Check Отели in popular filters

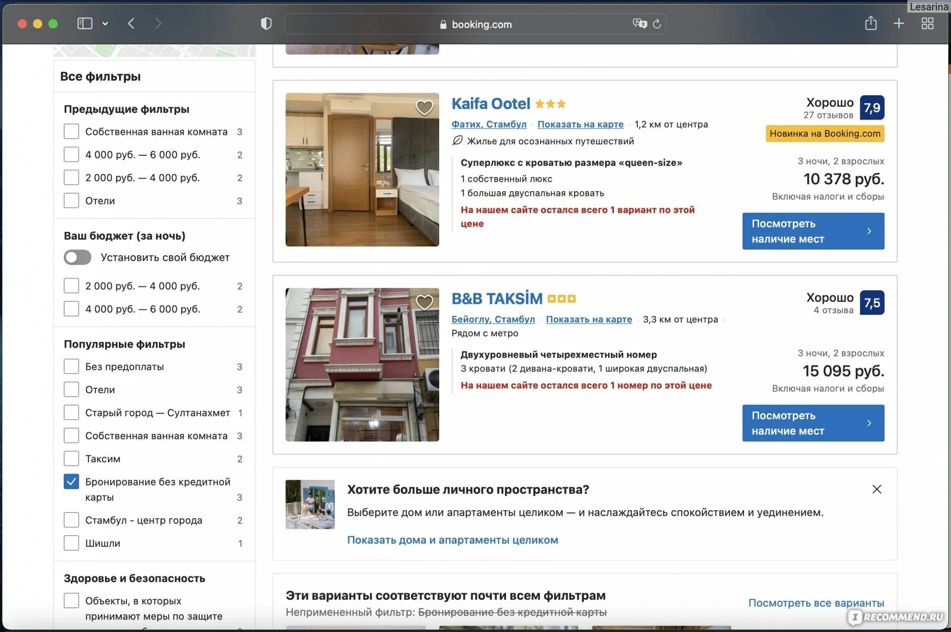(x=71, y=390)
